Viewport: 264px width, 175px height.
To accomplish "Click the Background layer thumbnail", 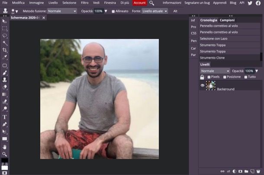I will (x=210, y=85).
